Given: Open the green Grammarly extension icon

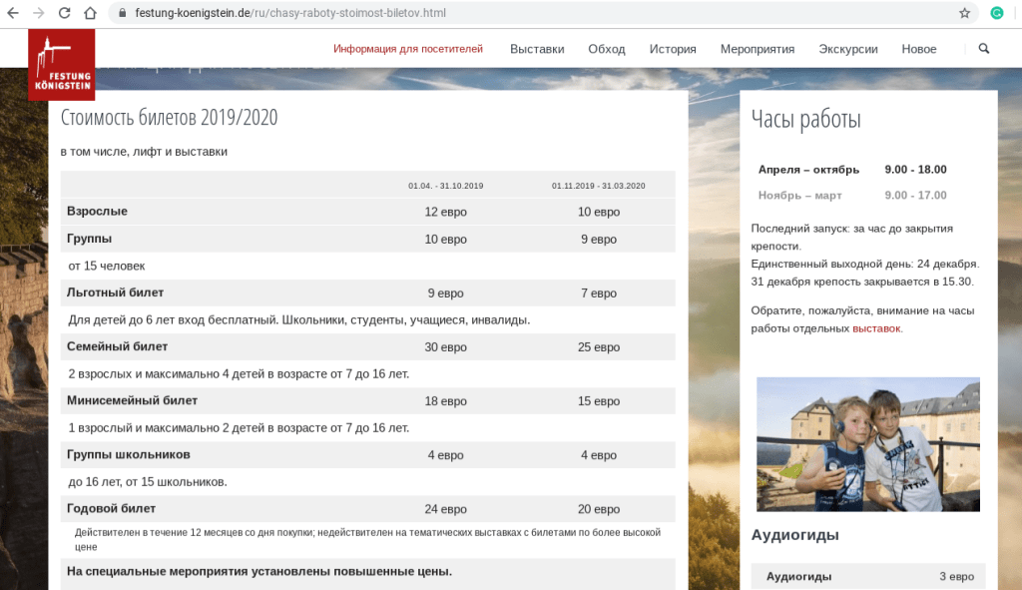Looking at the screenshot, I should point(996,13).
